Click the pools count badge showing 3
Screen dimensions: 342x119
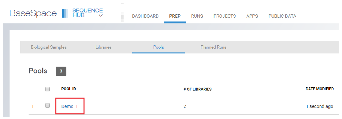(x=61, y=71)
